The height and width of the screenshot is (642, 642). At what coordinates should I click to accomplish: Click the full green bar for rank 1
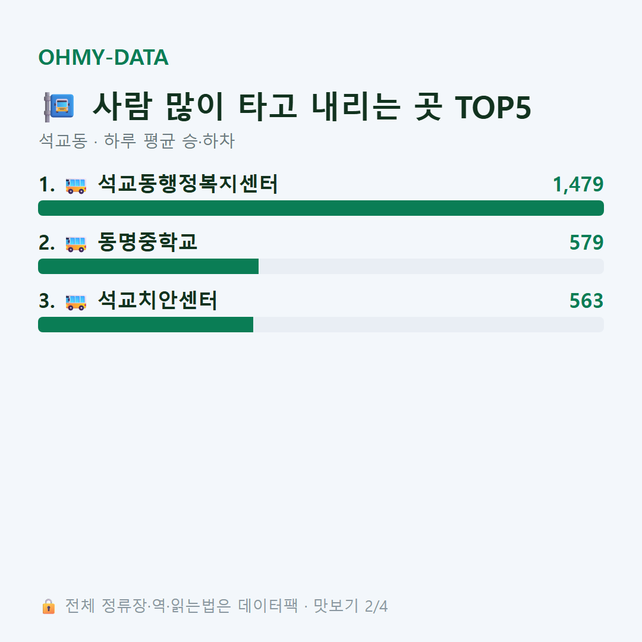click(x=321, y=208)
